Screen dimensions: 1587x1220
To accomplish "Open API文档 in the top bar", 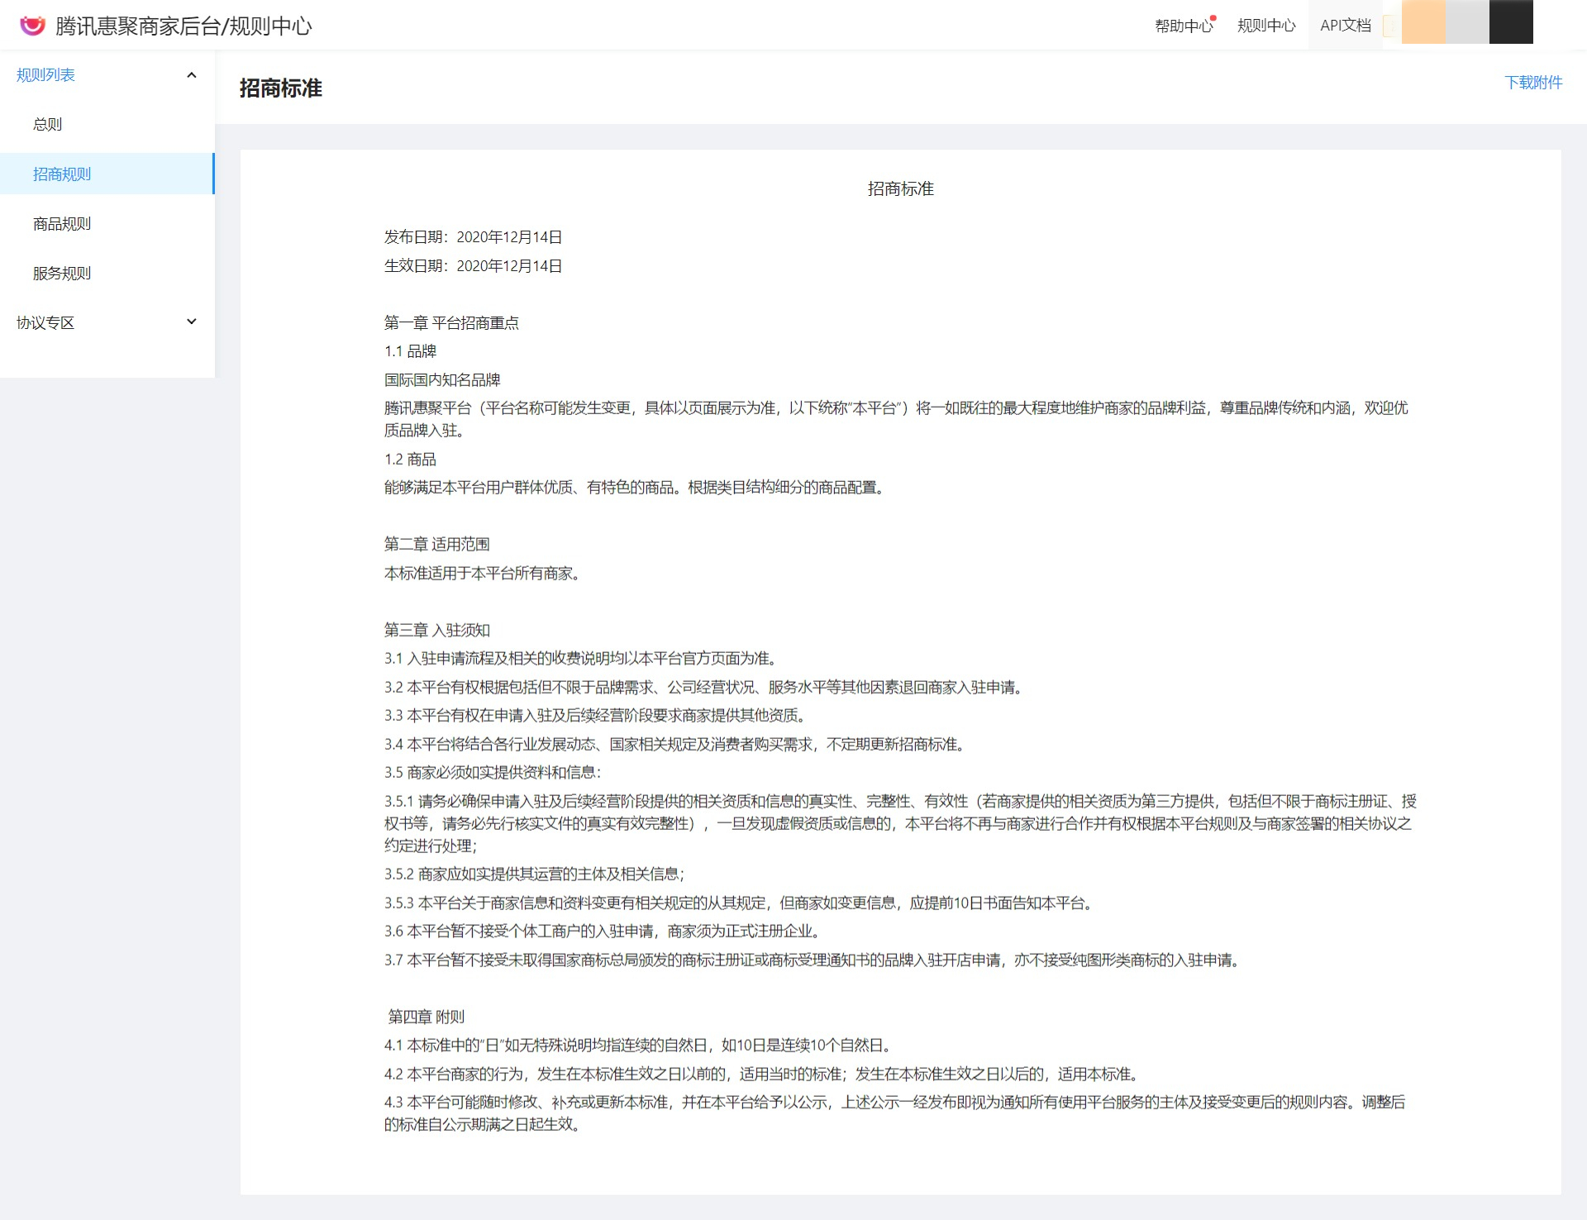I will [x=1345, y=26].
